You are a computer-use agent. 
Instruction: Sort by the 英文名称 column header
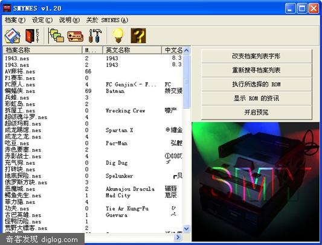click(132, 50)
